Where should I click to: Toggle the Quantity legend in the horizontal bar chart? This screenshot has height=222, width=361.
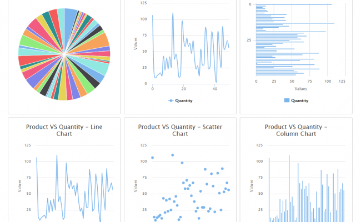[x=297, y=100]
